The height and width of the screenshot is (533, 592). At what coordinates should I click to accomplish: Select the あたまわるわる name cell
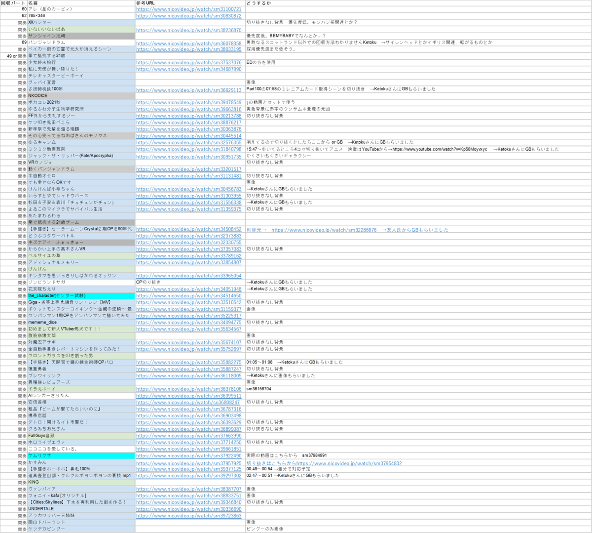click(81, 216)
